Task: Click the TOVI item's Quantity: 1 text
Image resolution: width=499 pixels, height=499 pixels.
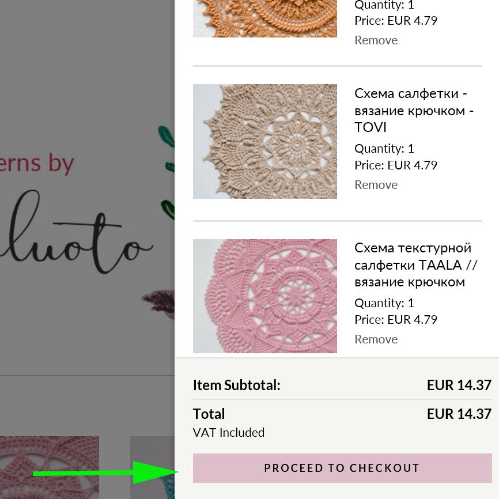Action: 384,149
